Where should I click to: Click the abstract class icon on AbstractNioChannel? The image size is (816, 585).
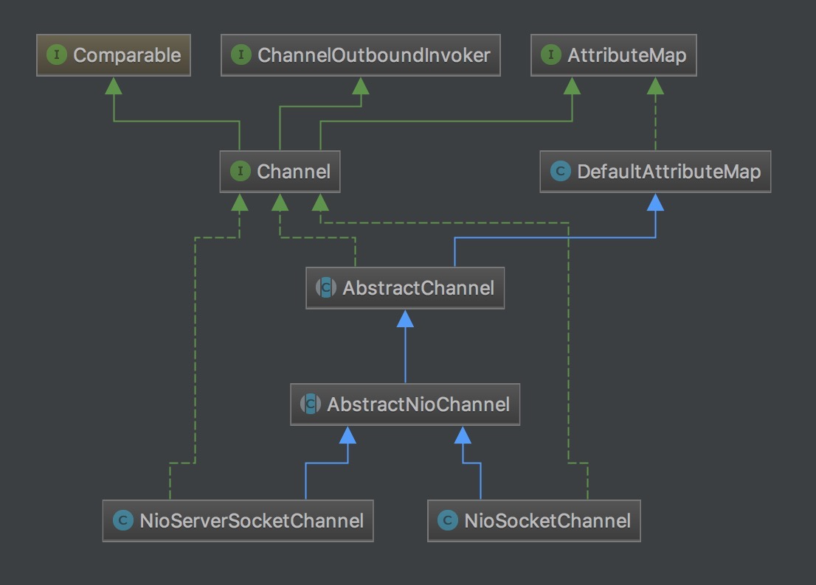(x=310, y=404)
